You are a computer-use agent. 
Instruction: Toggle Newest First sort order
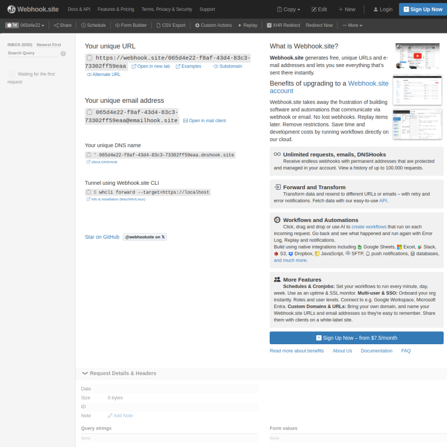coord(49,45)
